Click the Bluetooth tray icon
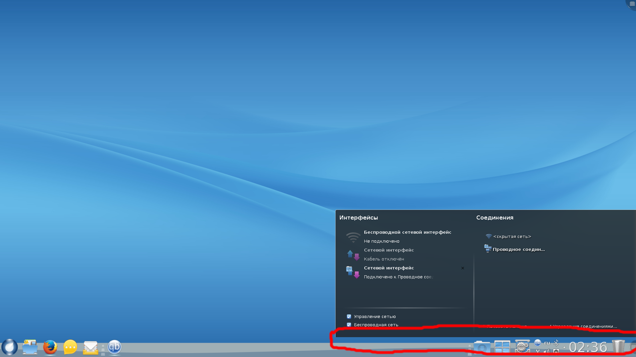 tap(556, 343)
